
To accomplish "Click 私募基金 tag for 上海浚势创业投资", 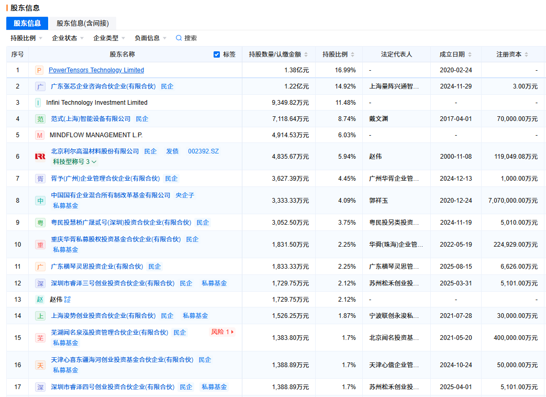I will 195,315.
